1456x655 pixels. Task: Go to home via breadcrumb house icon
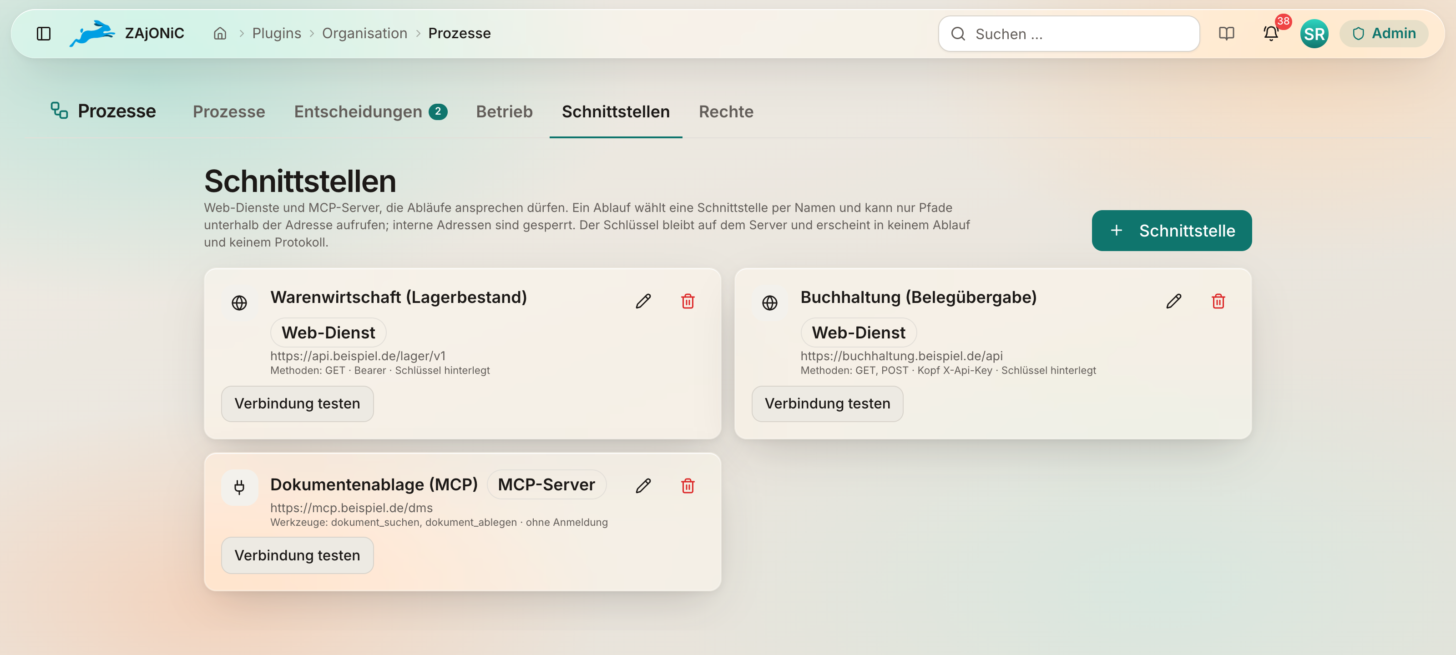coord(220,34)
